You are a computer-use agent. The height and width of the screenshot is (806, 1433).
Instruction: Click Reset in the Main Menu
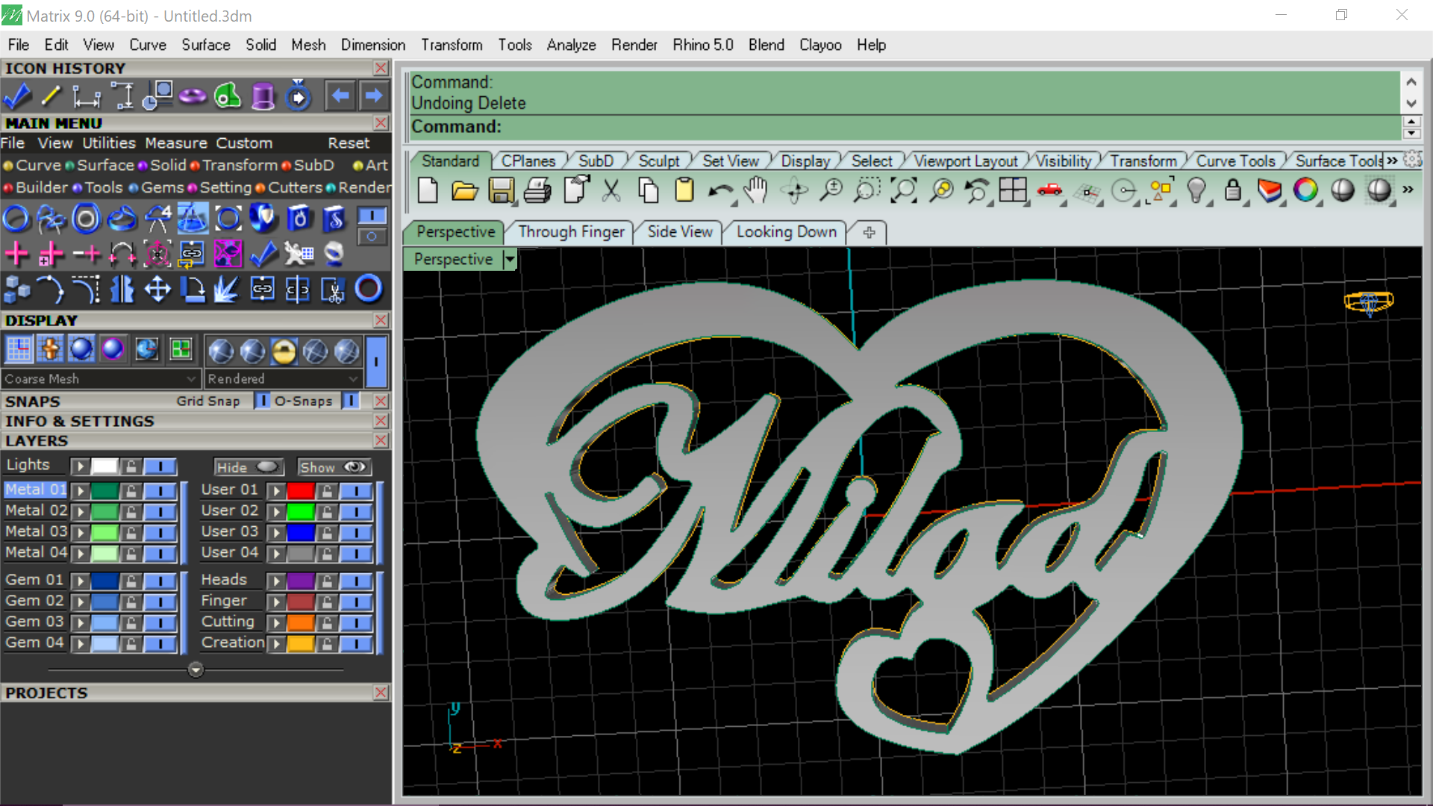coord(349,143)
